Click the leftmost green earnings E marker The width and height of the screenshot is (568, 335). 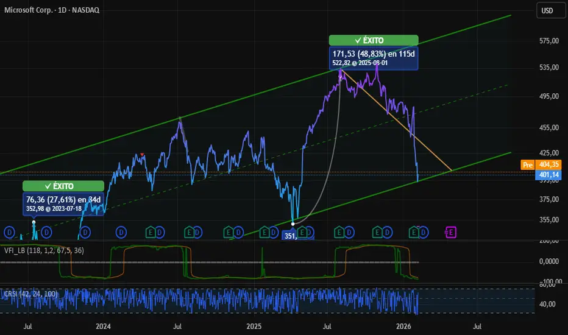(x=150, y=231)
